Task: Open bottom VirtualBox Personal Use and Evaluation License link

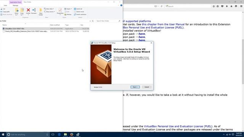Action: pos(178,126)
